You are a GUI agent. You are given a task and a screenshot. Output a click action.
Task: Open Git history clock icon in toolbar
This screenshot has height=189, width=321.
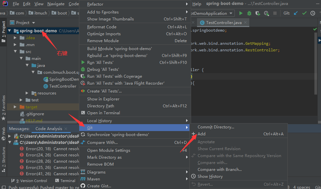click(x=312, y=13)
